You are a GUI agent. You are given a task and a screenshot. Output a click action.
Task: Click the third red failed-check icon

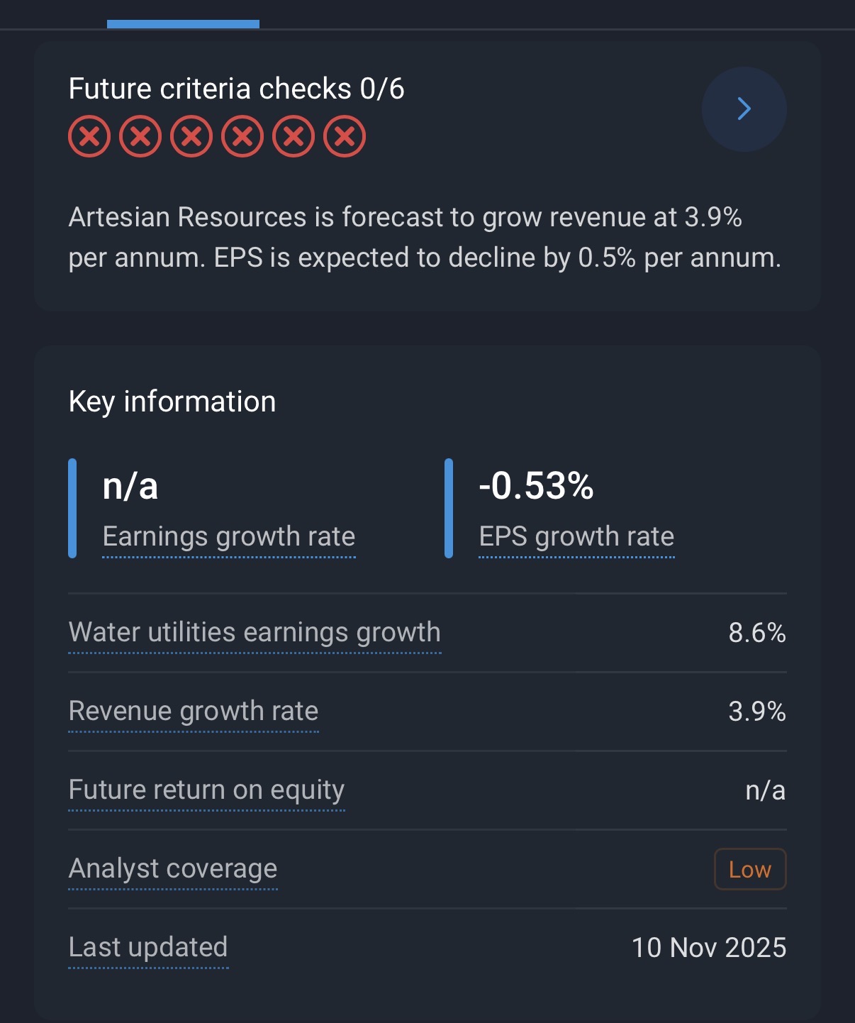[191, 136]
